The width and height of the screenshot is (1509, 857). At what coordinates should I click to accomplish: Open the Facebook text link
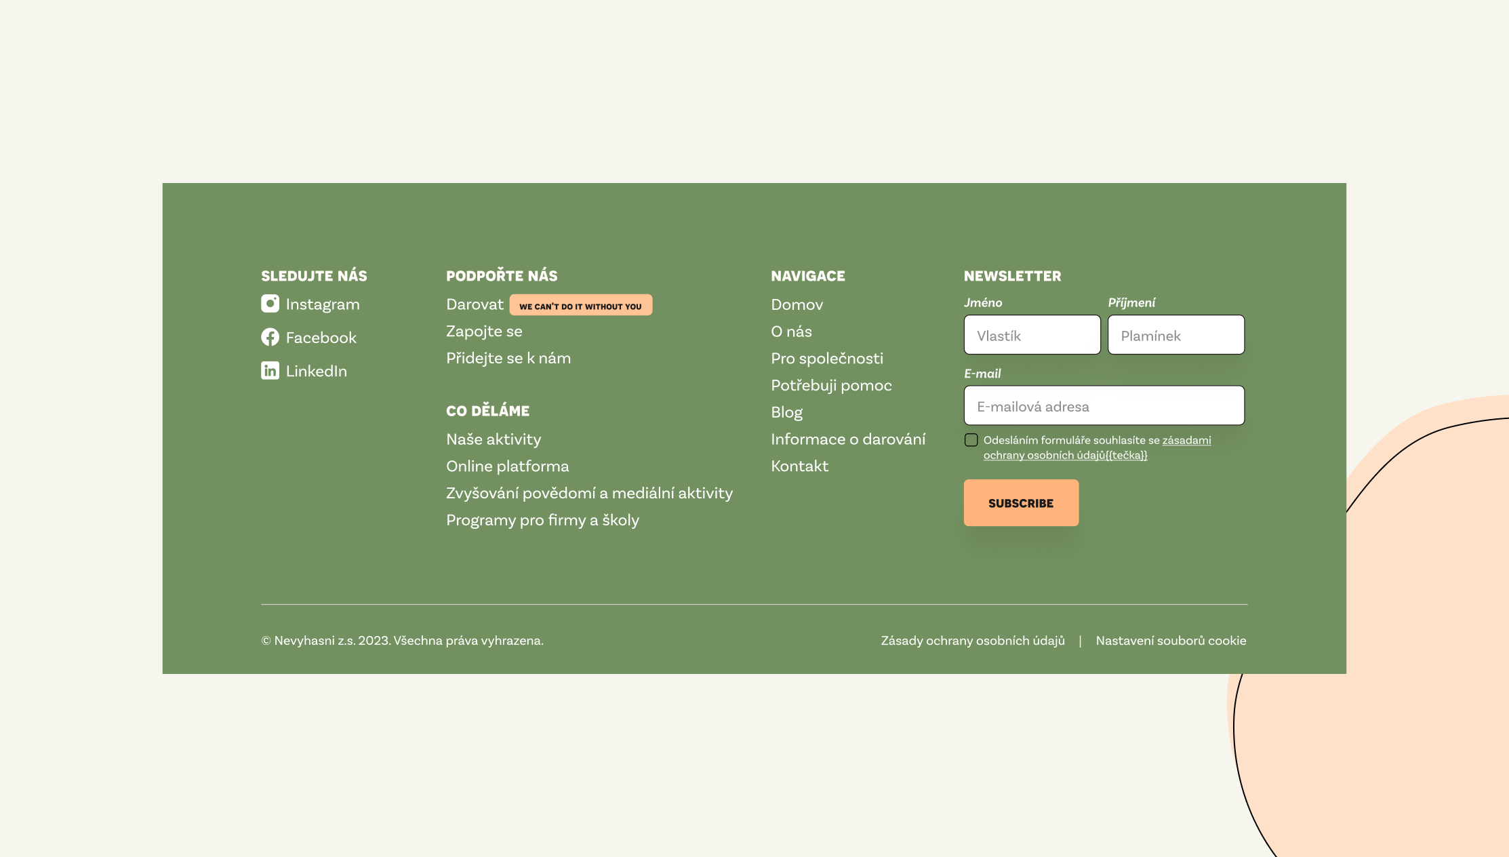tap(321, 338)
